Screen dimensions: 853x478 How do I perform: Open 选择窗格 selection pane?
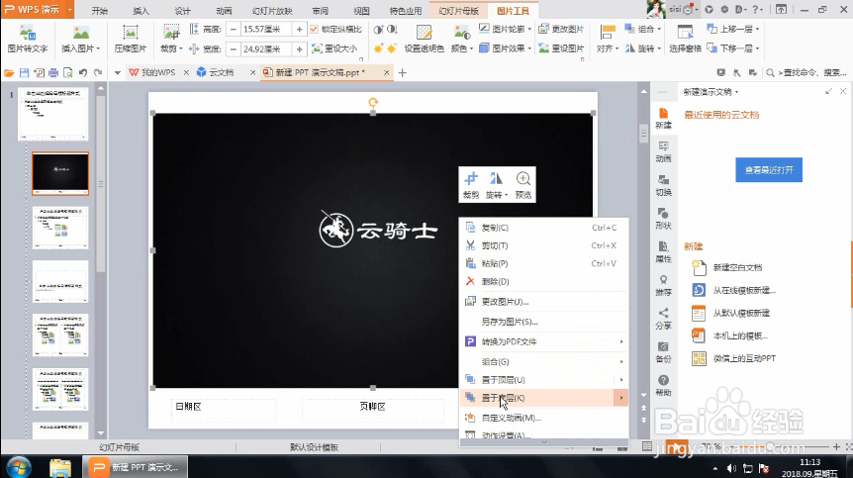coord(685,39)
